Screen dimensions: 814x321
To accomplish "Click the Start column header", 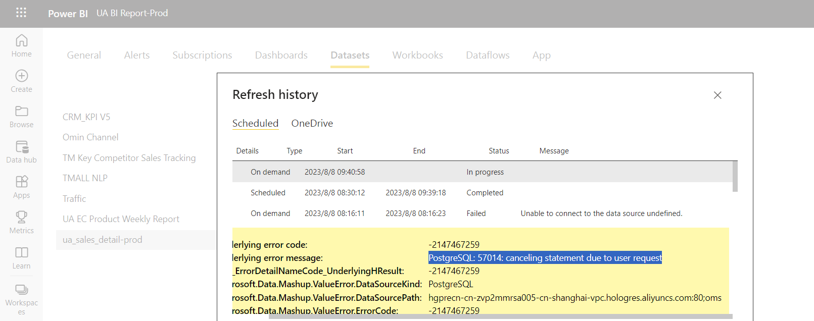I will tap(345, 151).
